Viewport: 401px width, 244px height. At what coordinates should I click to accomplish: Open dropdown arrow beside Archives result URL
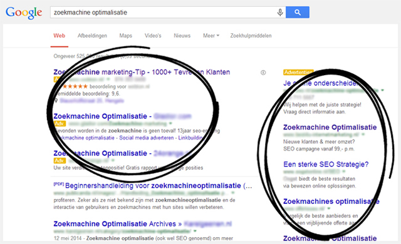[195, 231]
